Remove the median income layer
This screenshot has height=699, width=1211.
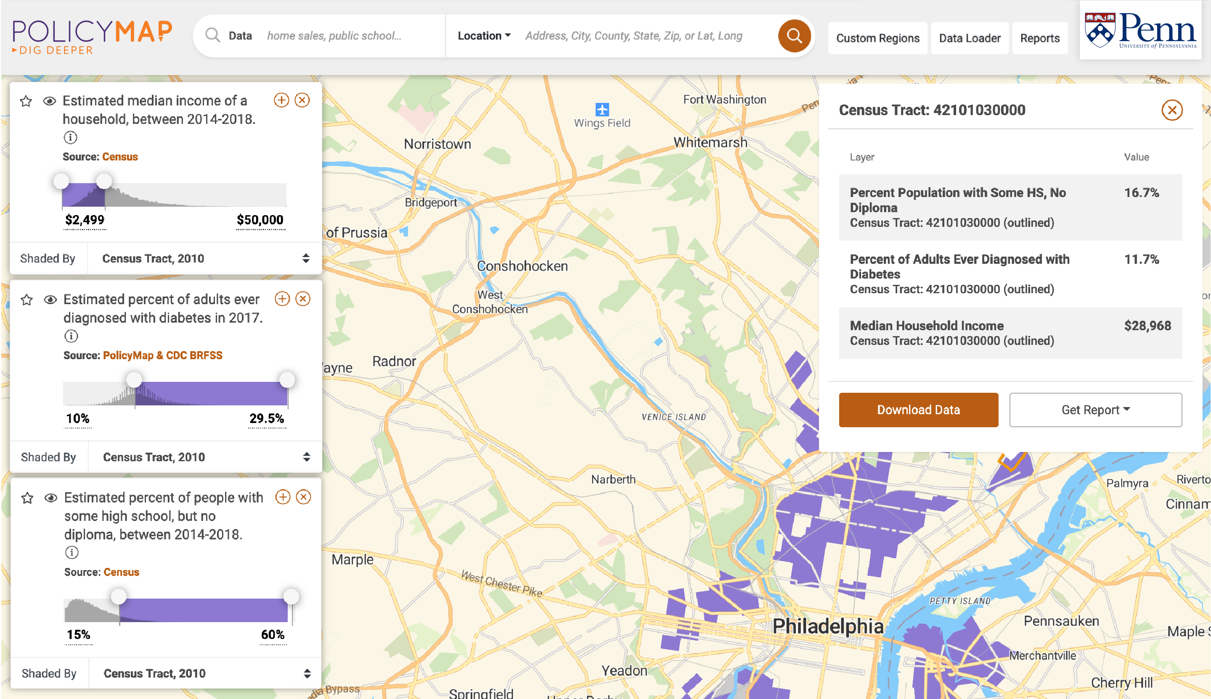click(302, 100)
